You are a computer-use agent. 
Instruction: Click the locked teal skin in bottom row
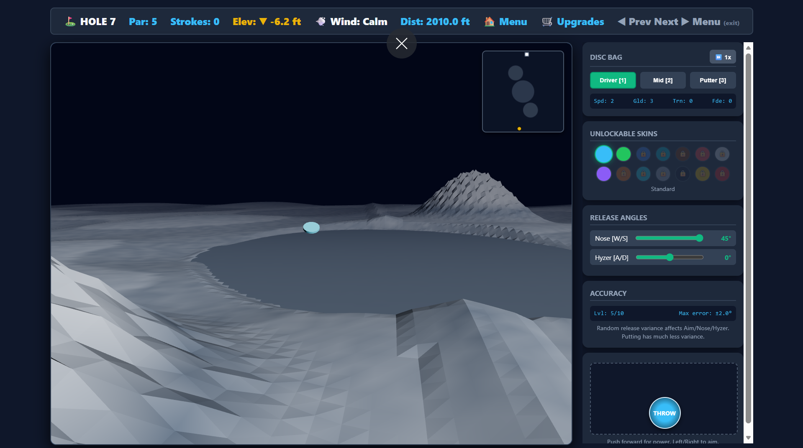tap(643, 174)
